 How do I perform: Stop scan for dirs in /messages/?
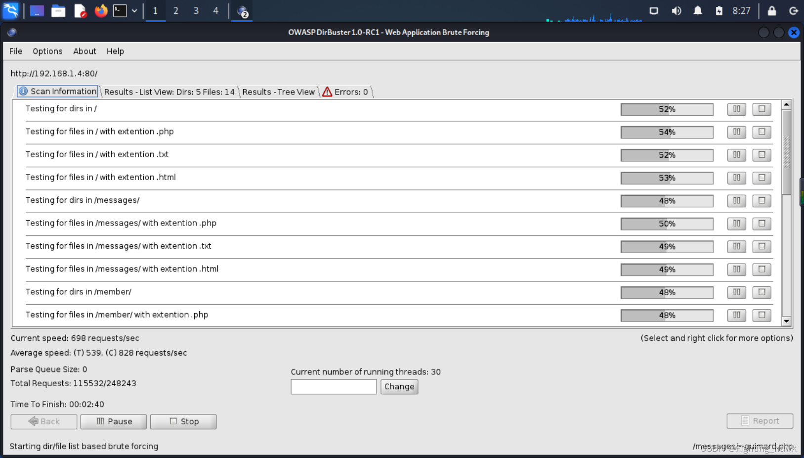[762, 201]
